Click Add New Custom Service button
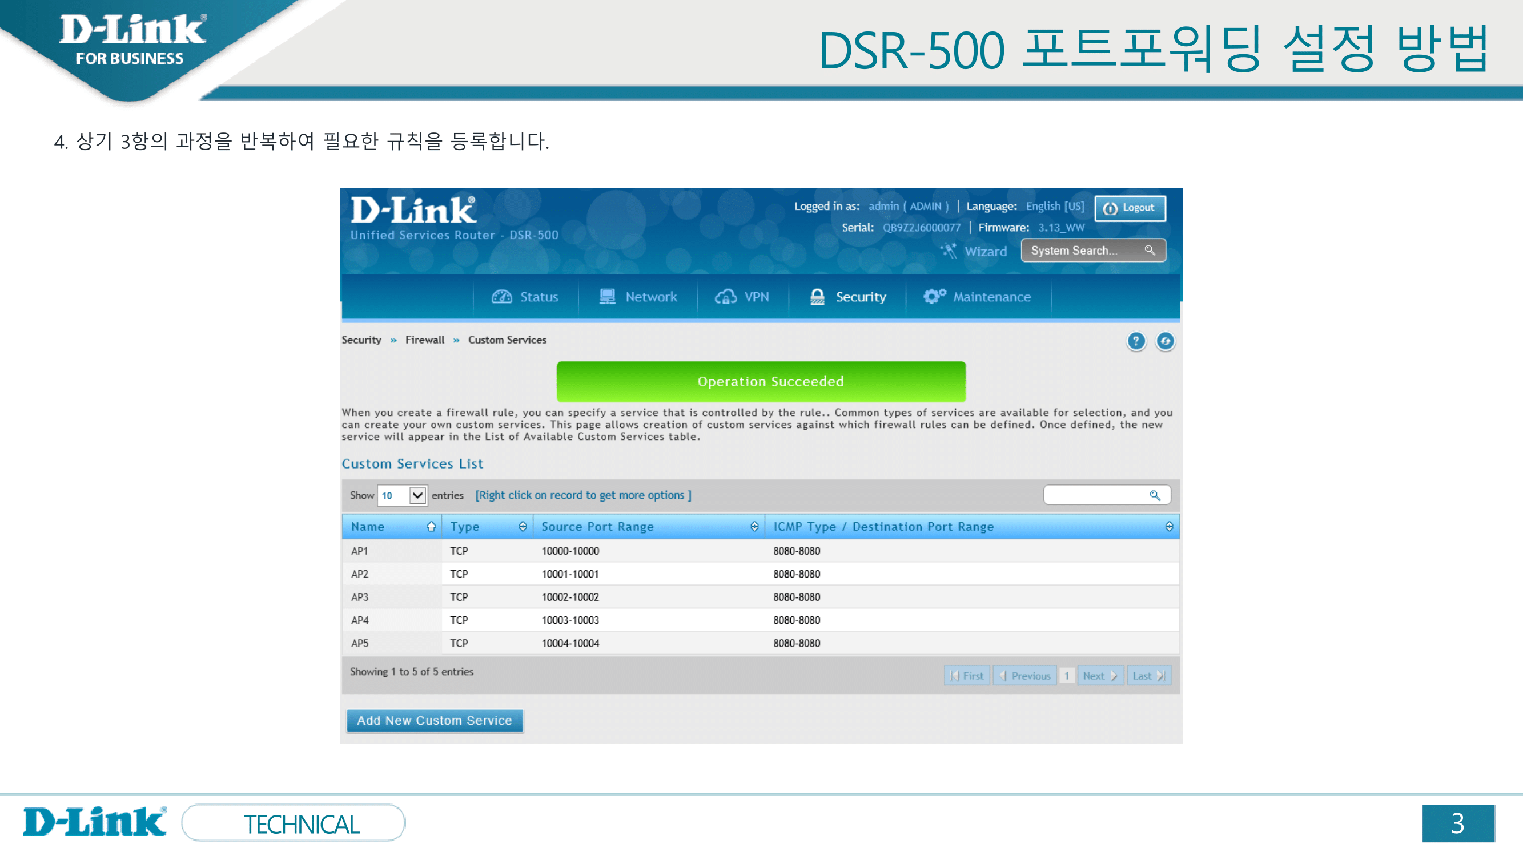 [x=435, y=720]
